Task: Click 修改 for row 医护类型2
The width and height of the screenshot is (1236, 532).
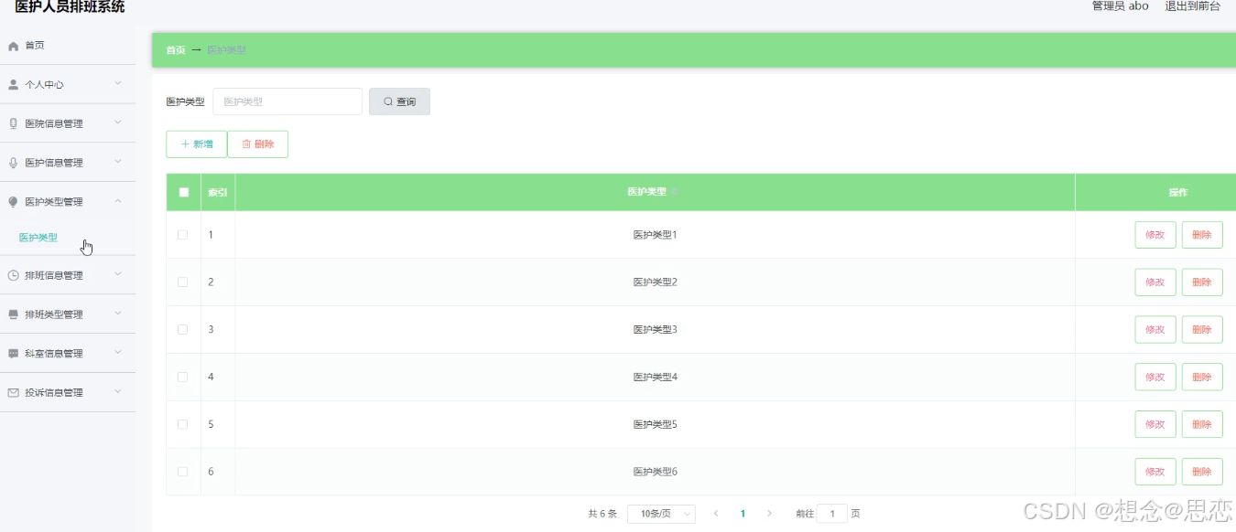Action: click(x=1155, y=282)
